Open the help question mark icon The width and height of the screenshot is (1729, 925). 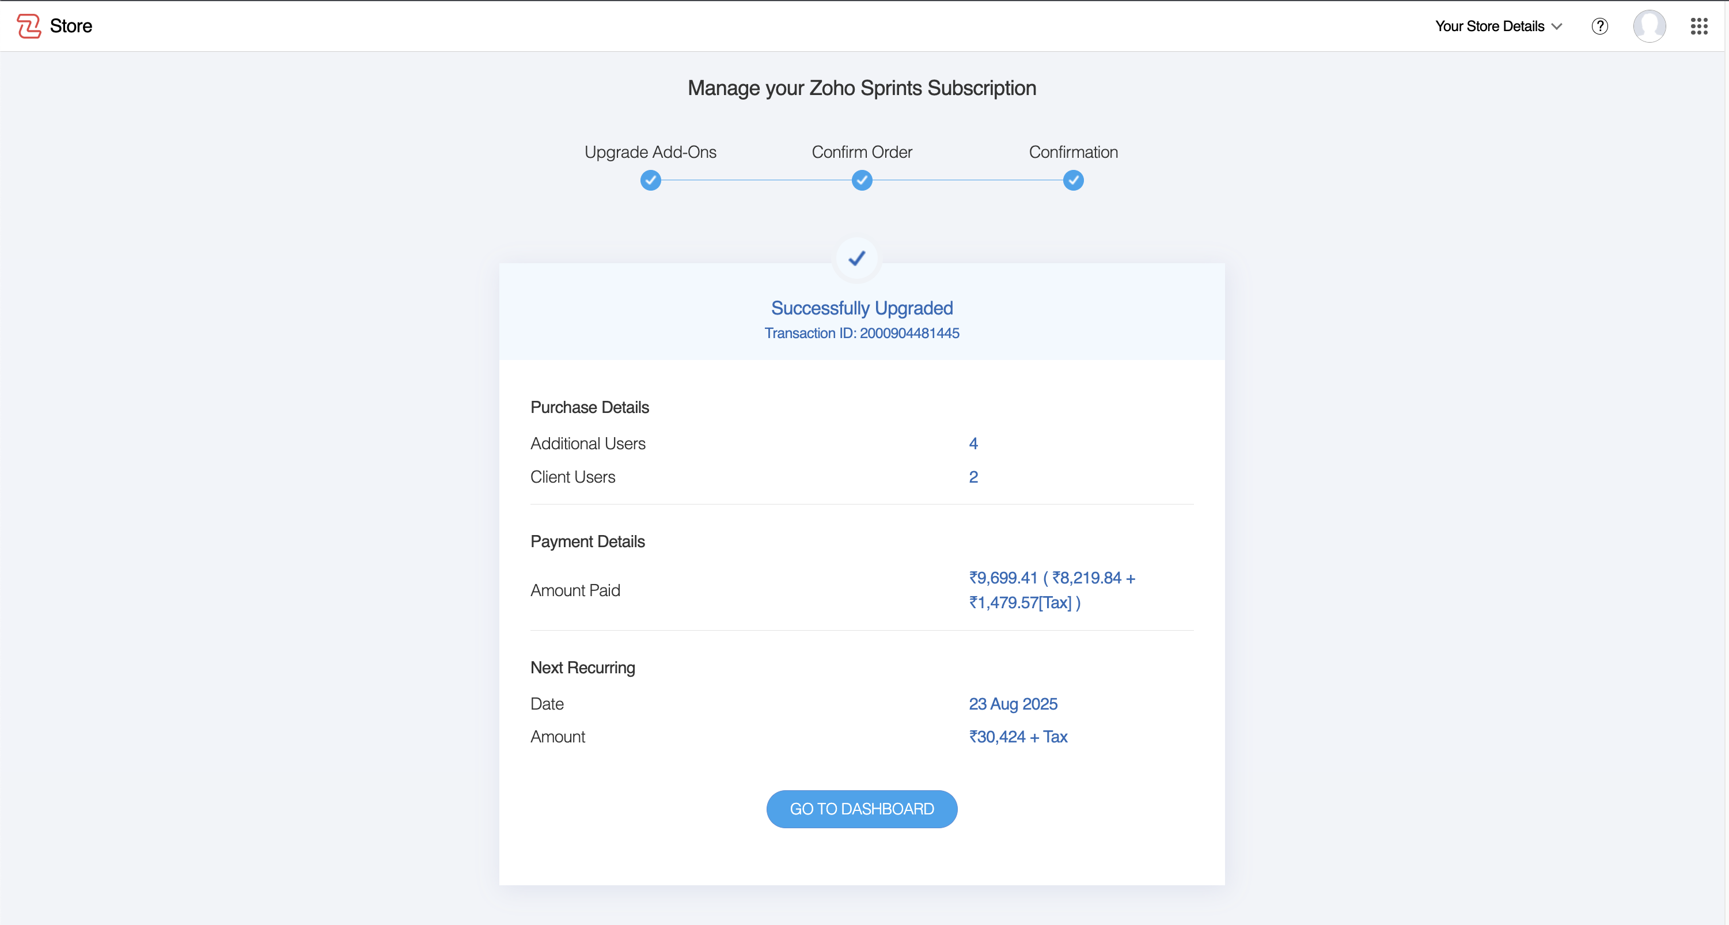click(x=1599, y=26)
